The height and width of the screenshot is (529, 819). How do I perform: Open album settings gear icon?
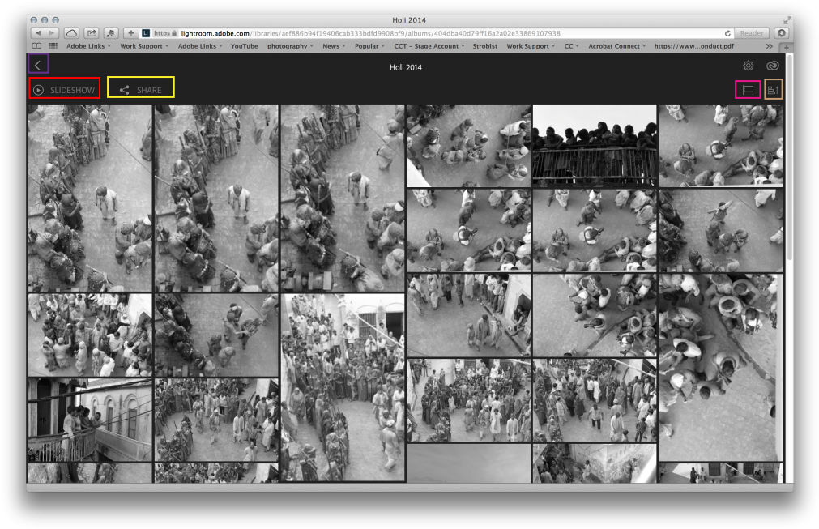[749, 66]
